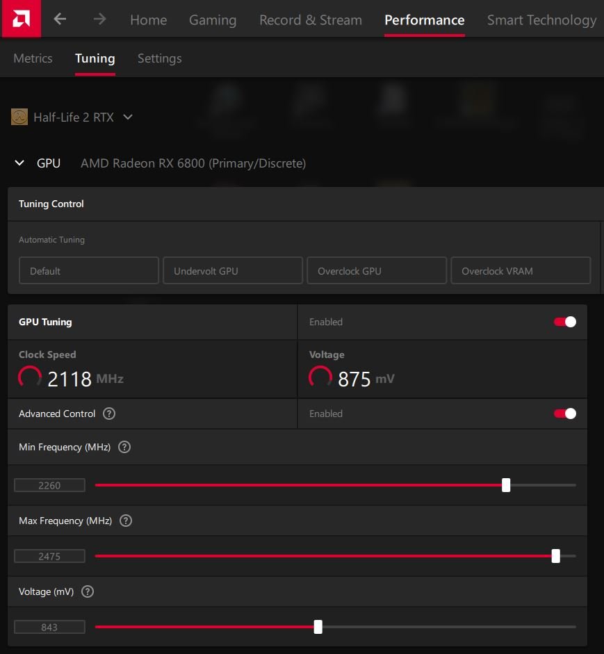
Task: Choose the Overclock VRAM preset
Action: pyautogui.click(x=521, y=270)
